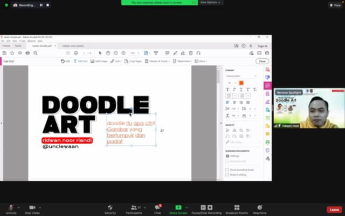The image size is (345, 216).
Task: Click the cloud upload icon in Acrobat
Action: tap(20, 53)
